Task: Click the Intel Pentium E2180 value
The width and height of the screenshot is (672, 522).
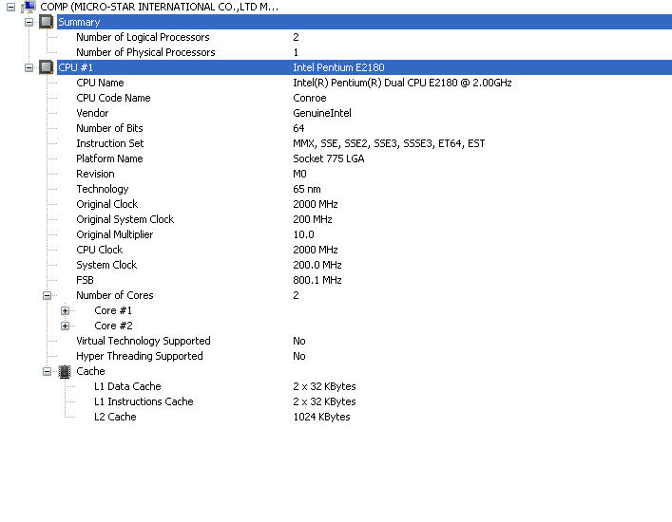Action: coord(338,67)
